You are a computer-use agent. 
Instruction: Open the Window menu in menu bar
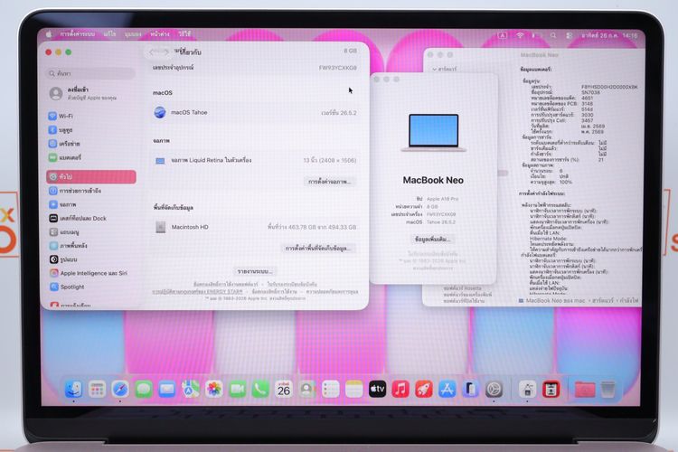pyautogui.click(x=160, y=34)
